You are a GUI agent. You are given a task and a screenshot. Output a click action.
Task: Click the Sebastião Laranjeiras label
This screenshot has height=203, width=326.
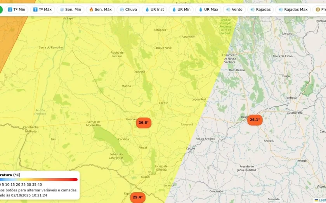coord(116,156)
